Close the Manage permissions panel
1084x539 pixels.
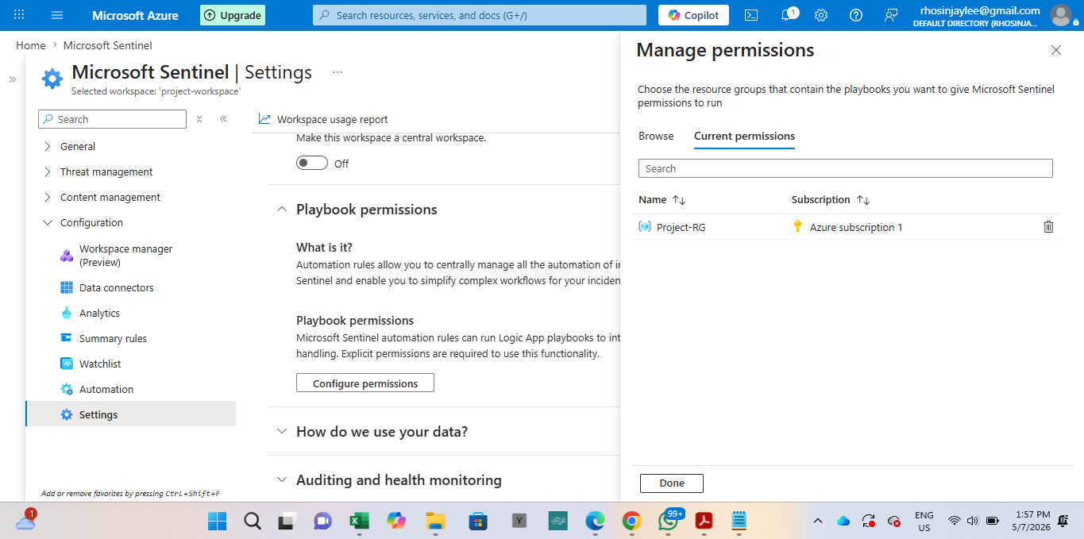pyautogui.click(x=1056, y=50)
